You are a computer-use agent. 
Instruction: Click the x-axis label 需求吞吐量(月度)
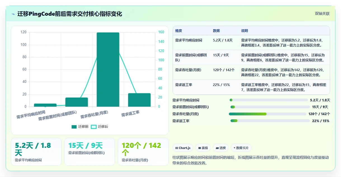pos(94,115)
